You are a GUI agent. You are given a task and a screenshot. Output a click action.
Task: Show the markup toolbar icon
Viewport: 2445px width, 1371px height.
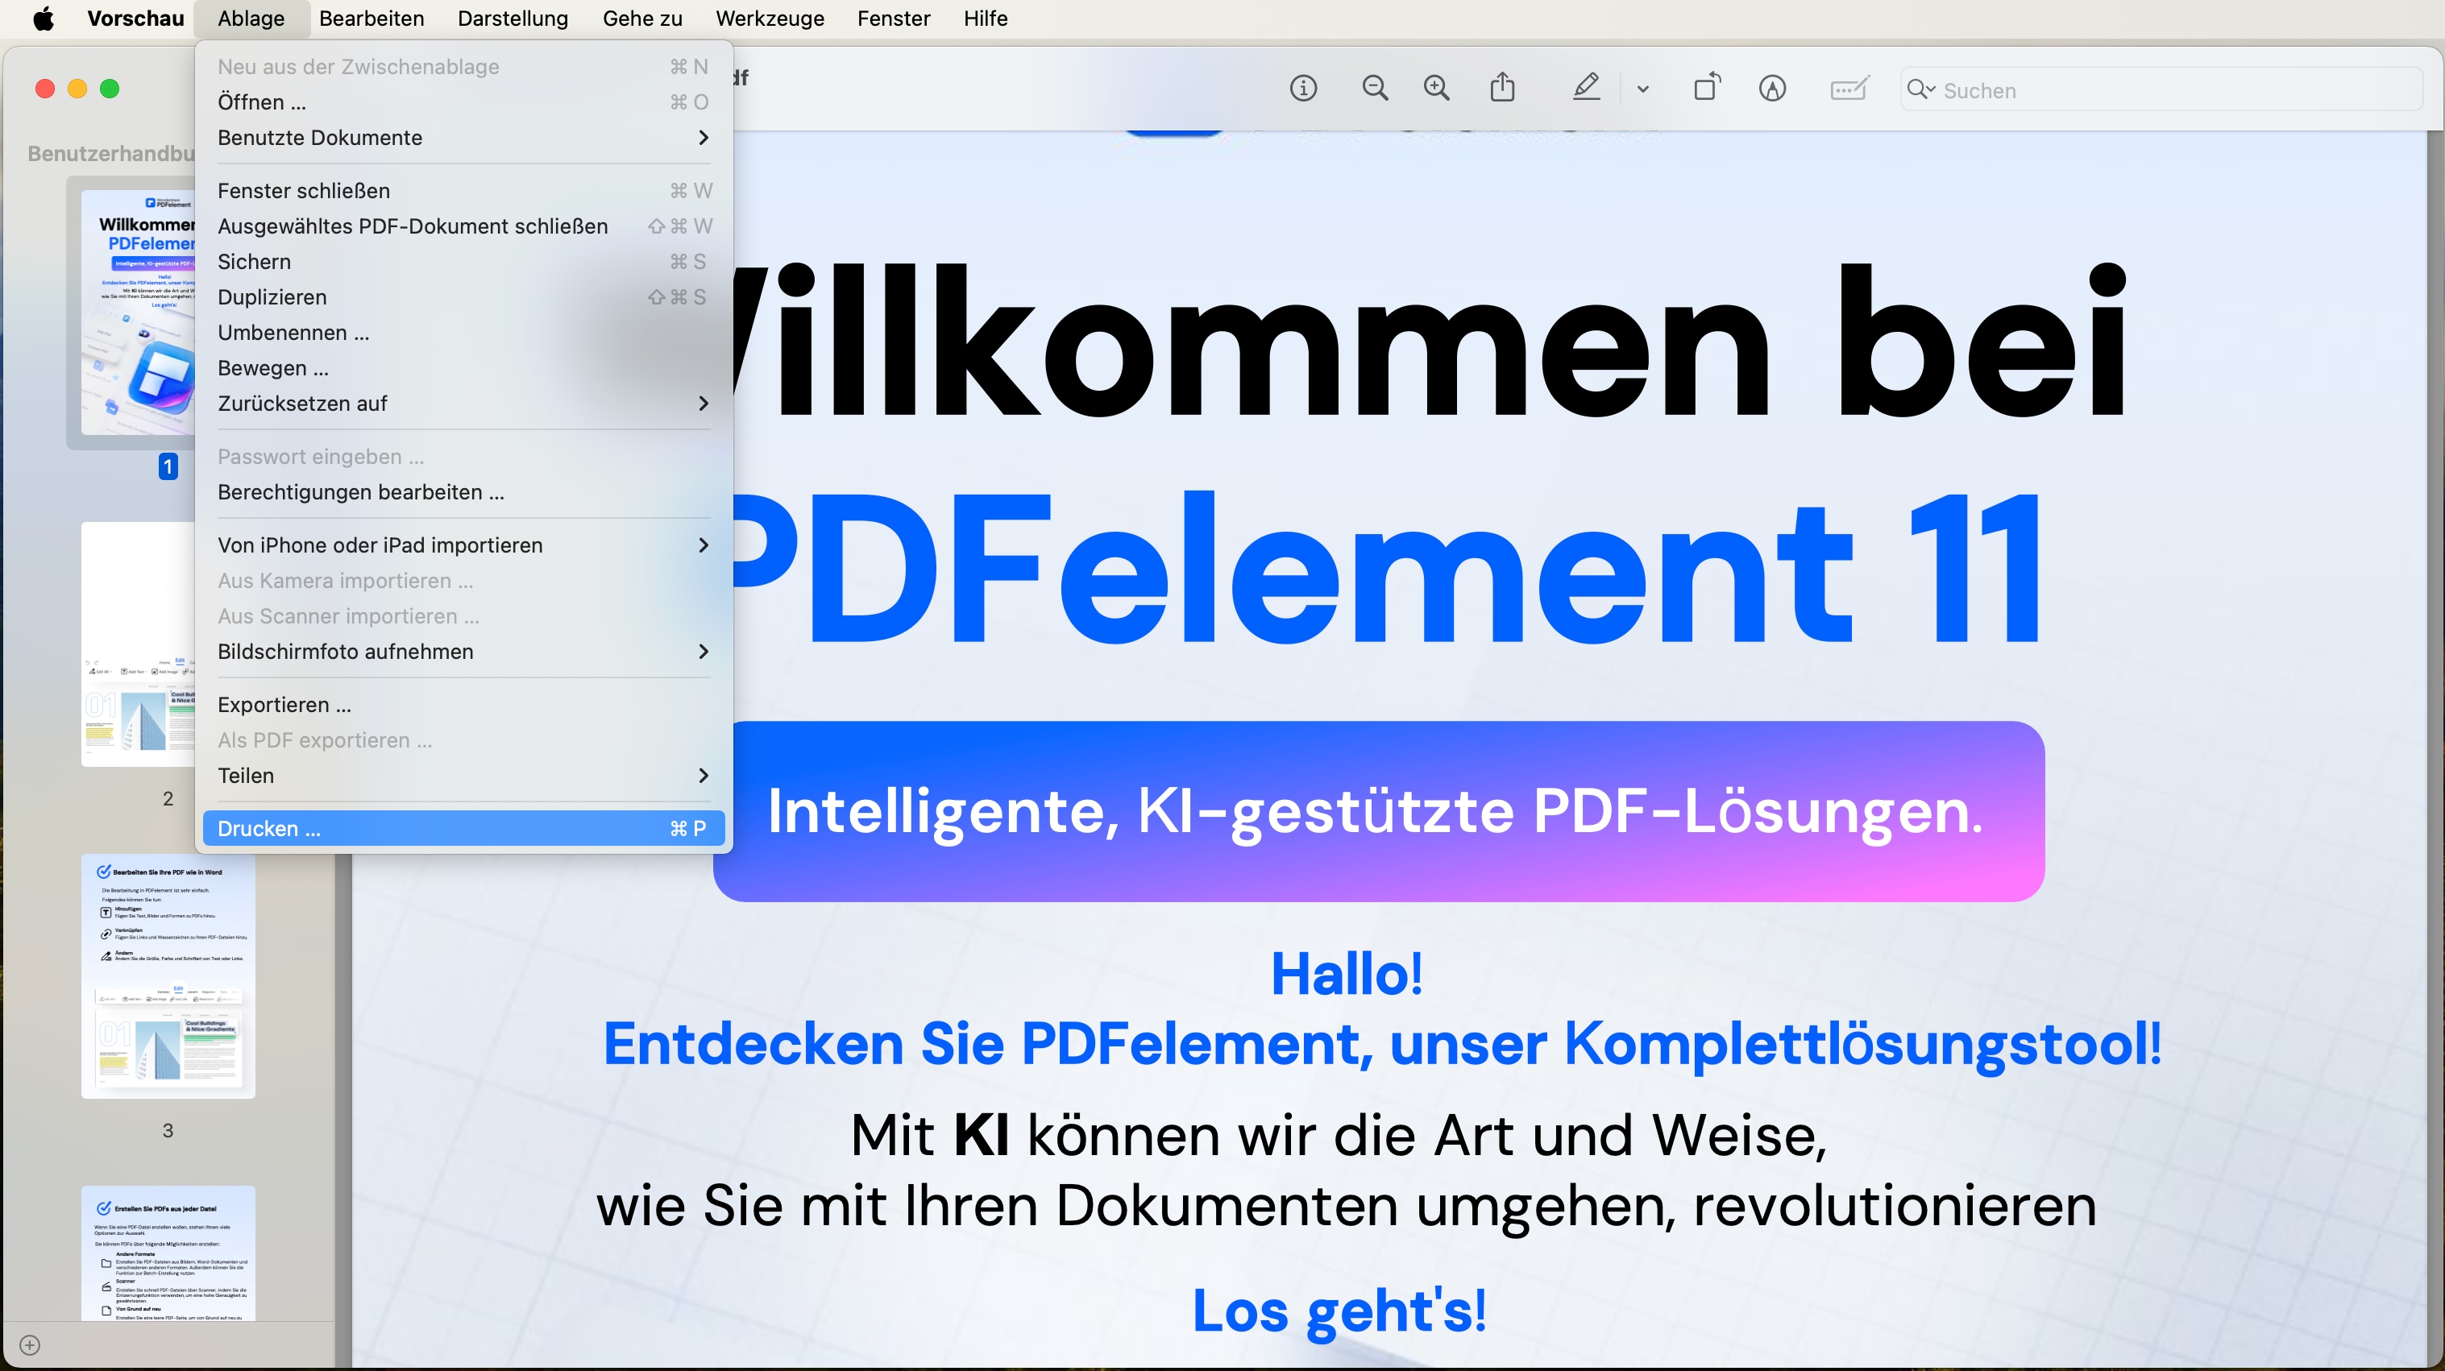tap(1772, 89)
